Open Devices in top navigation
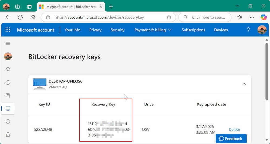The height and width of the screenshot is (144, 270). coord(221,30)
